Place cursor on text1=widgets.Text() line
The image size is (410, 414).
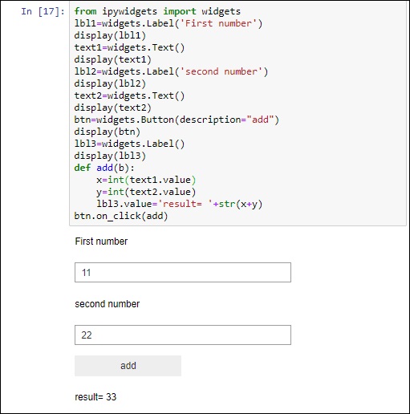[129, 47]
